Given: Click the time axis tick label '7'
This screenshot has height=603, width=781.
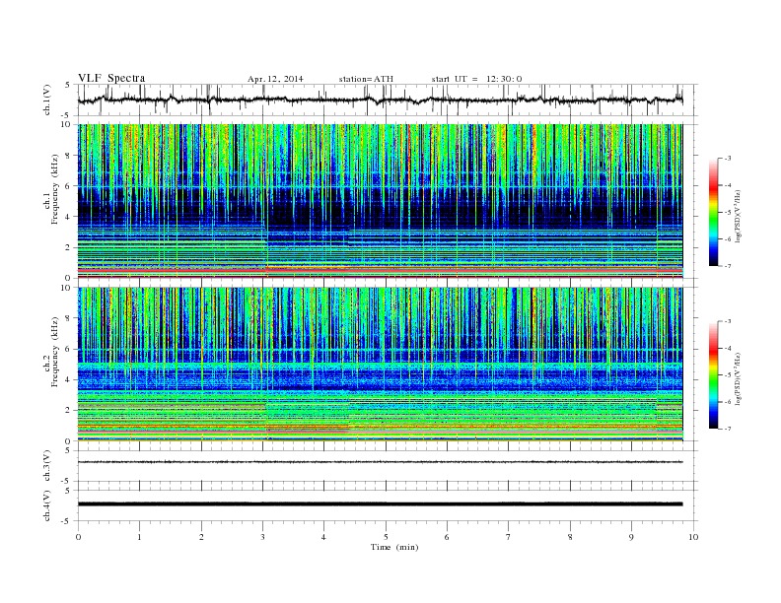Looking at the screenshot, I should click(x=509, y=537).
